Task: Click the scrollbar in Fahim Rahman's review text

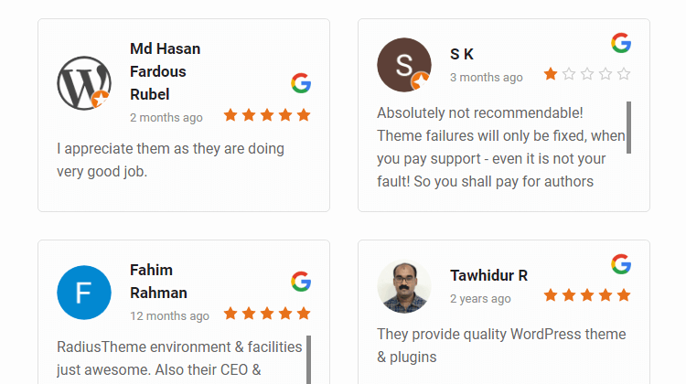Action: coord(309,359)
